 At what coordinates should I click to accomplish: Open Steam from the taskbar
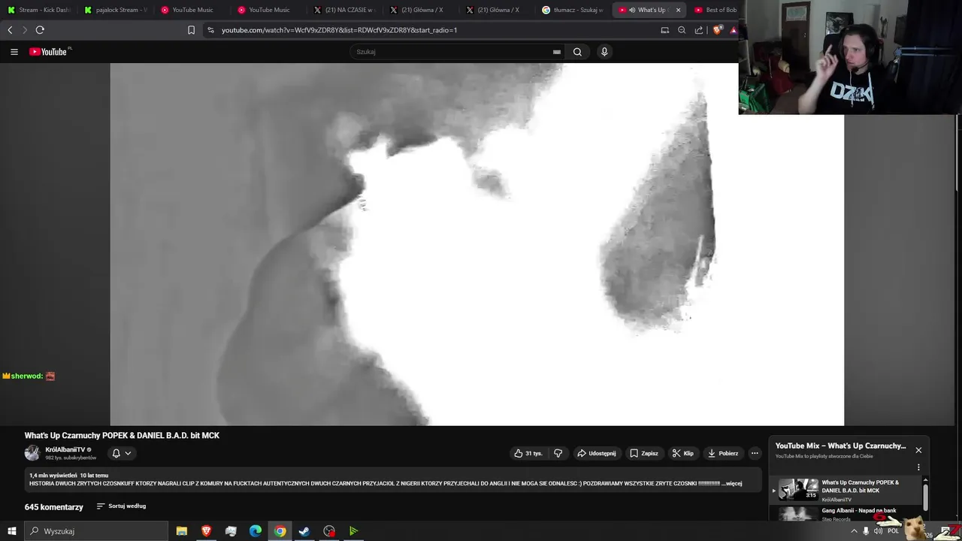tap(304, 531)
